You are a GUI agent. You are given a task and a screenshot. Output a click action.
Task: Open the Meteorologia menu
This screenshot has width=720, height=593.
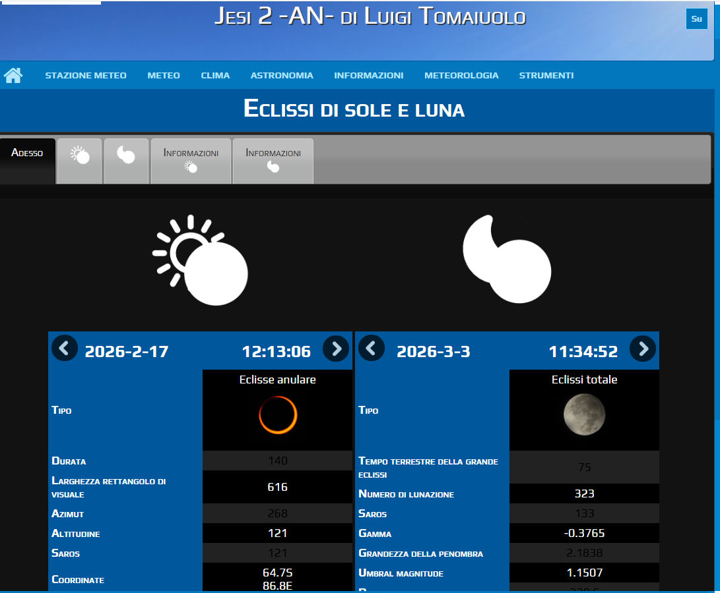[x=461, y=76]
